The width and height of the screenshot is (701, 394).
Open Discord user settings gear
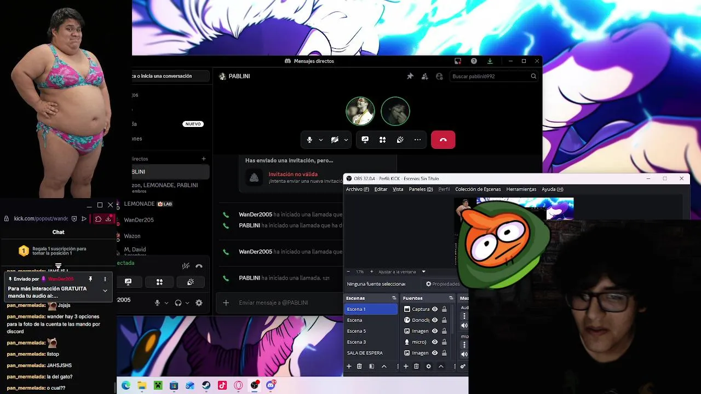(199, 303)
